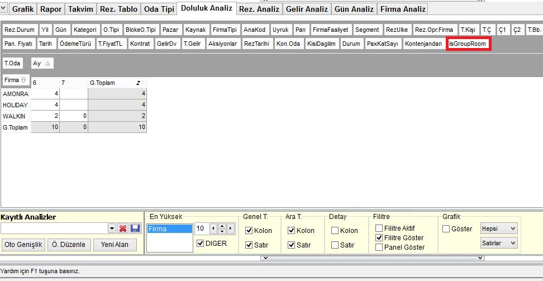Click the Rez.Opr.Firma field button
543x281 pixels.
(434, 30)
